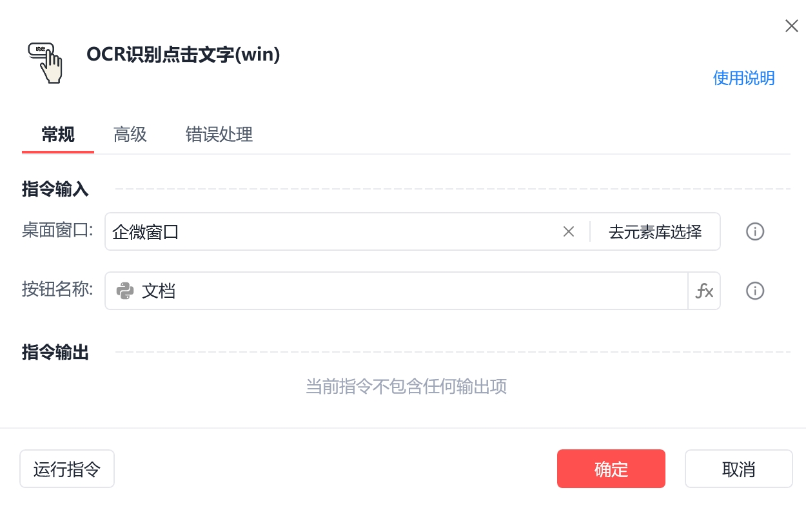
Task: Click the dialog title OCR识别点击文字(win)
Action: [184, 55]
